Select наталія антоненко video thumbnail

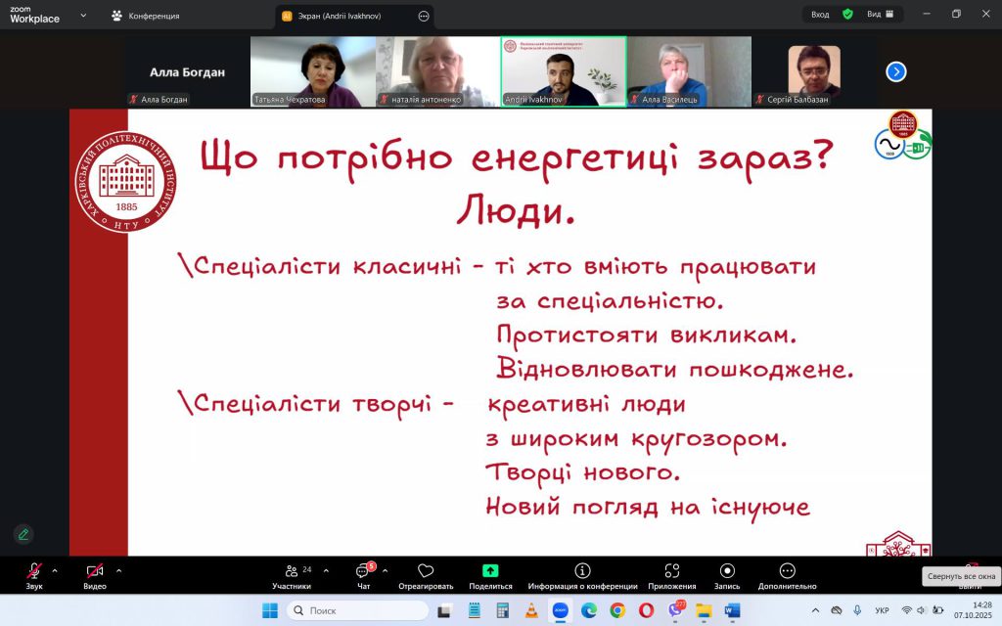tap(437, 70)
